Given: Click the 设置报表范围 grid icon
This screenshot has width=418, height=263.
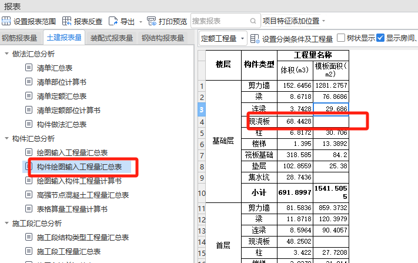Looking at the screenshot, I should [6, 21].
